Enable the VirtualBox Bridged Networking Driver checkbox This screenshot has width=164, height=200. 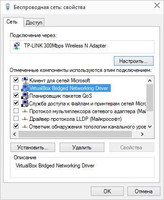(x=16, y=87)
